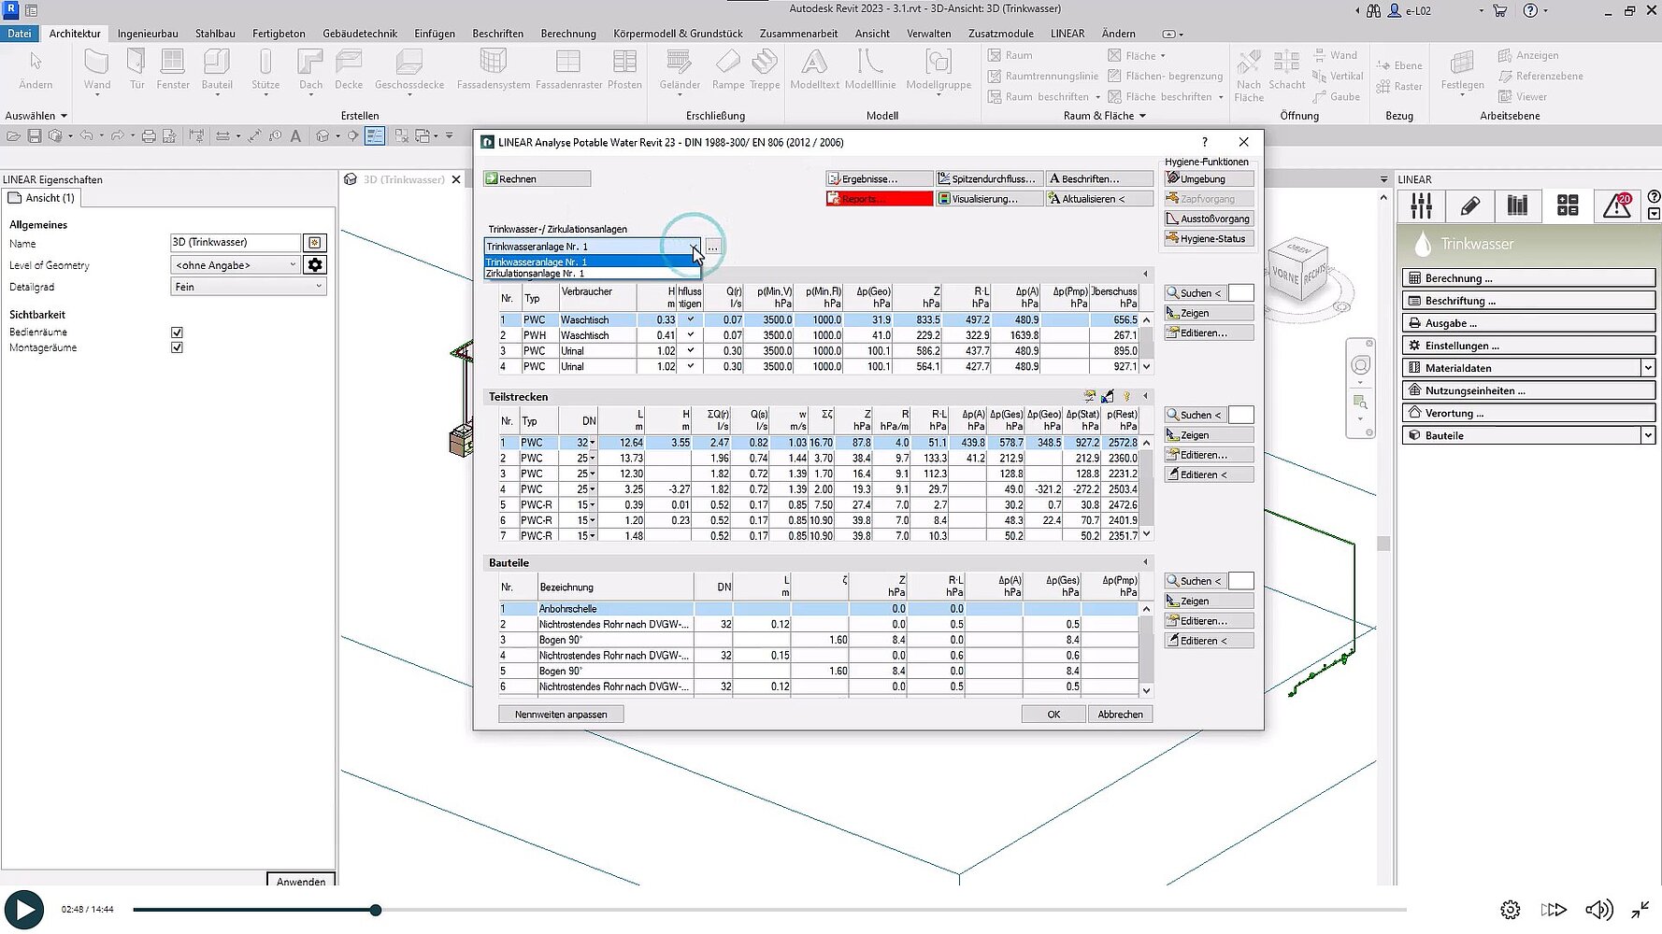Open settings gear beside Level of Geometry
This screenshot has width=1662, height=934.
click(x=315, y=265)
